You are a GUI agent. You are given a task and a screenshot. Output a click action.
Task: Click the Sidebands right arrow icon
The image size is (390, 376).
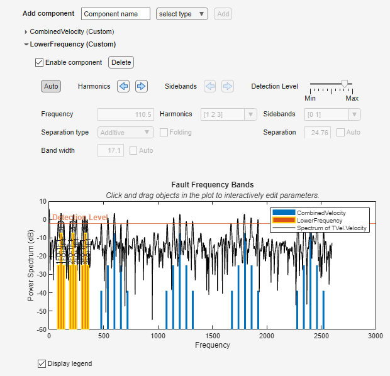227,86
